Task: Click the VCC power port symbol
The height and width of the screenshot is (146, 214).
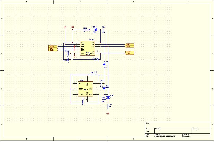Action: [x=65, y=28]
